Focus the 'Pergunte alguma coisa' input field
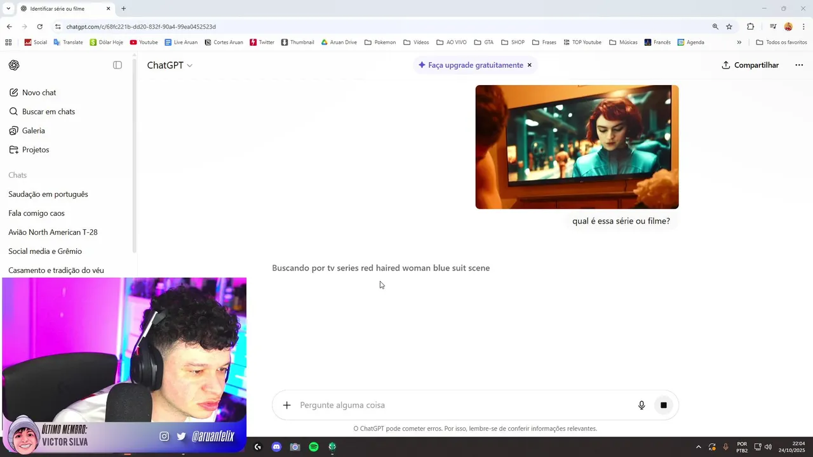Viewport: 813px width, 457px height. pos(464,405)
